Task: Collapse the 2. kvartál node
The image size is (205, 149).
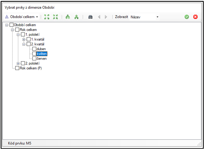Action: [x=24, y=44]
